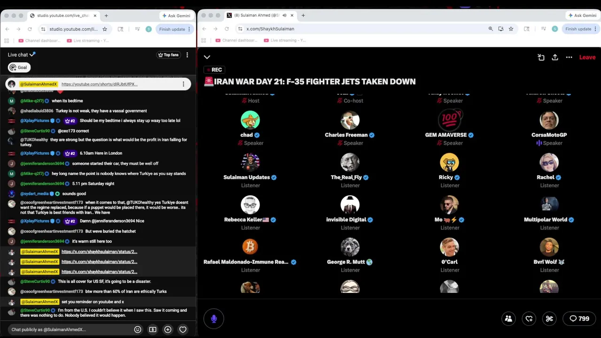Open Charles Freeman's profile avatar
The width and height of the screenshot is (601, 338).
click(x=350, y=120)
